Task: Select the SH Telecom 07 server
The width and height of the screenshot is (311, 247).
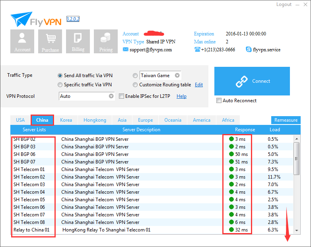Action: pos(152,214)
